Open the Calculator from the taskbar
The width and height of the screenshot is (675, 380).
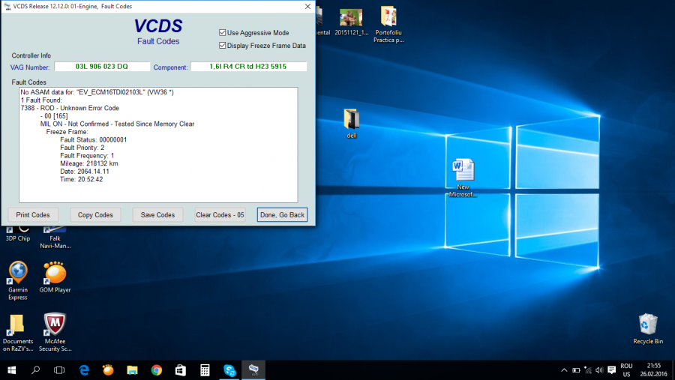pyautogui.click(x=205, y=370)
